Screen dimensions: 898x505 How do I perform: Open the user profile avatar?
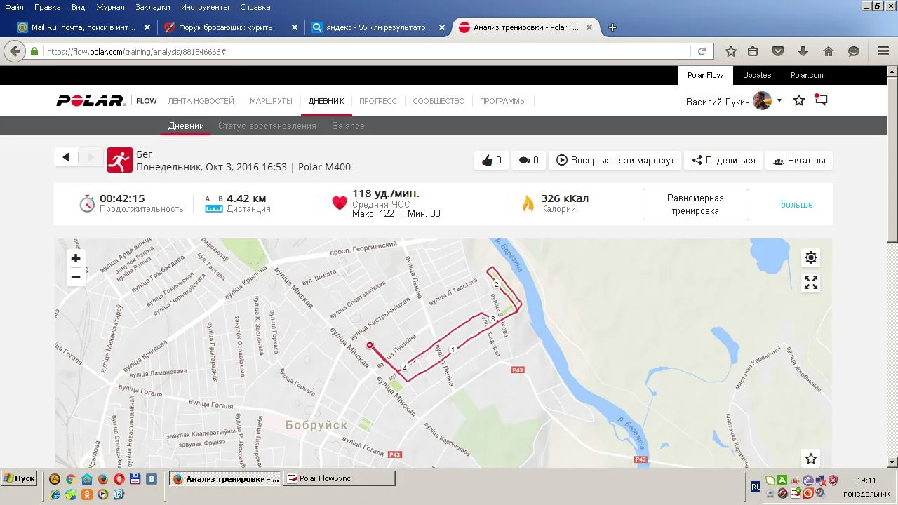pyautogui.click(x=762, y=101)
